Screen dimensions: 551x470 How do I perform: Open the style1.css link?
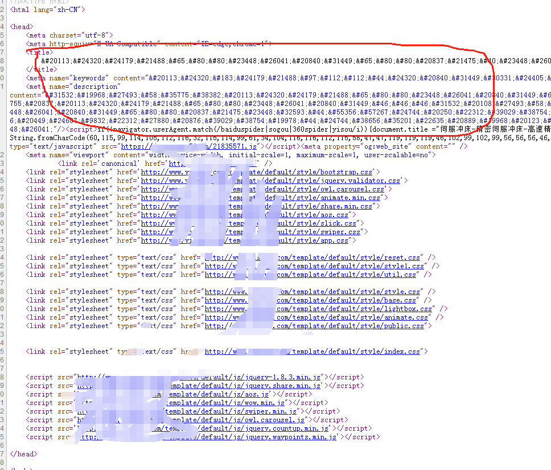point(315,266)
